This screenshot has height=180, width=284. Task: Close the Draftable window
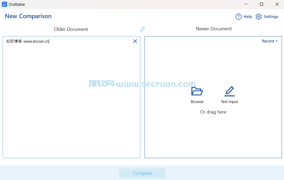pos(277,4)
